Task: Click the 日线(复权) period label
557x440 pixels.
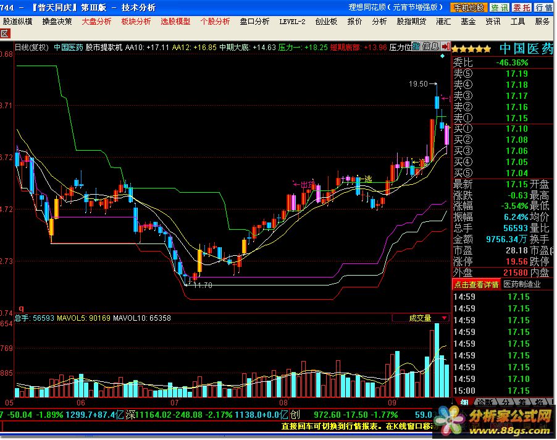Action: tap(31, 47)
